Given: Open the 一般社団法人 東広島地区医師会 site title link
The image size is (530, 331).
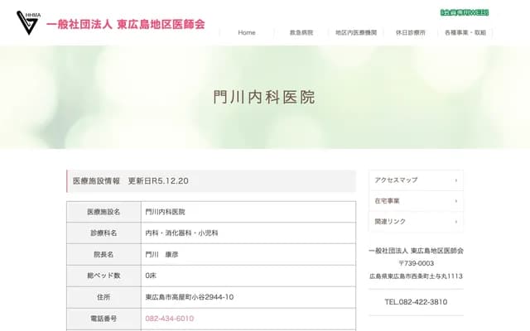Looking at the screenshot, I should pyautogui.click(x=125, y=24).
